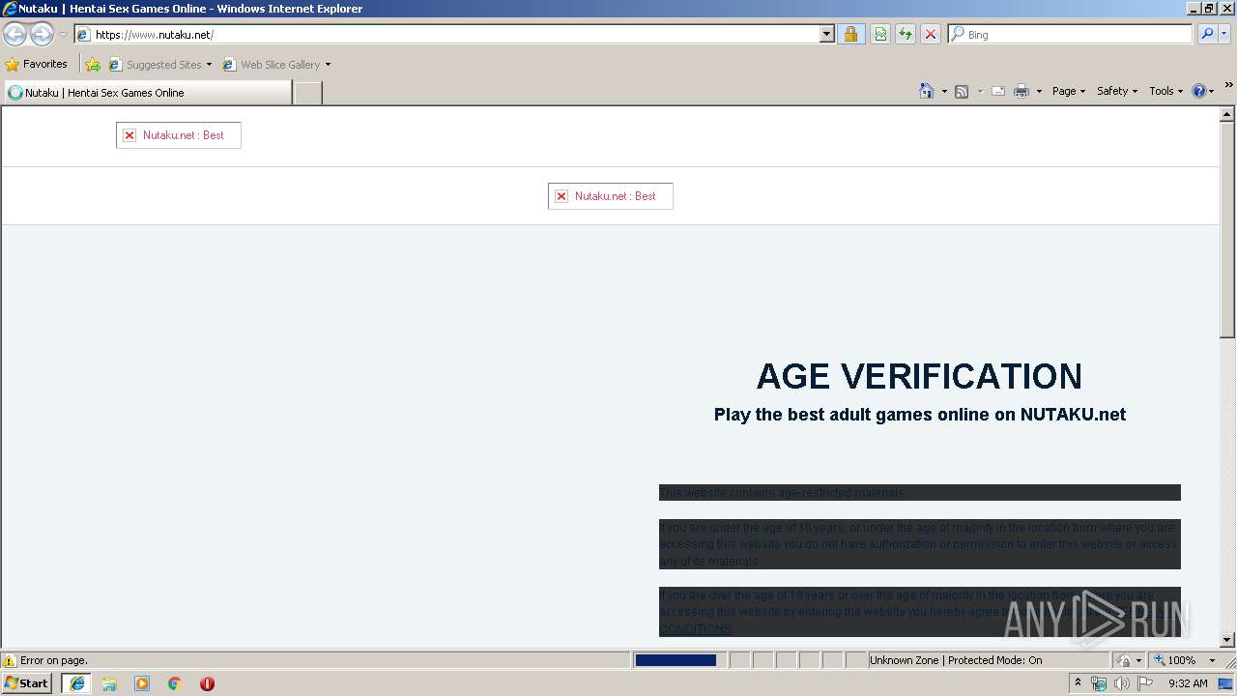This screenshot has height=696, width=1237.
Task: Click the AGE VERIFICATION heading
Action: click(919, 376)
